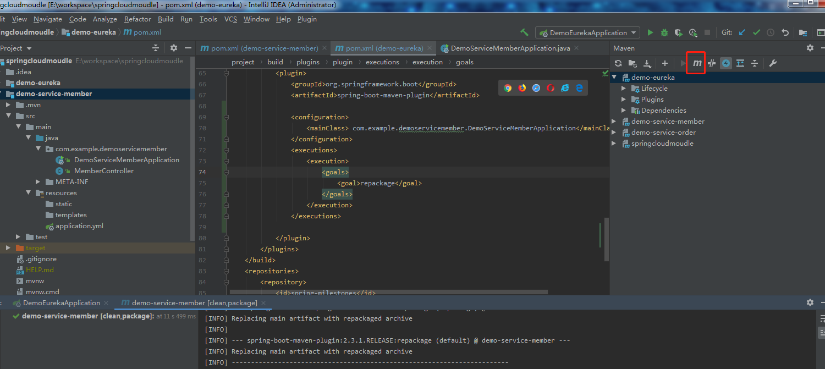
Task: Commit changes using the green checkmark Git icon
Action: coord(756,32)
